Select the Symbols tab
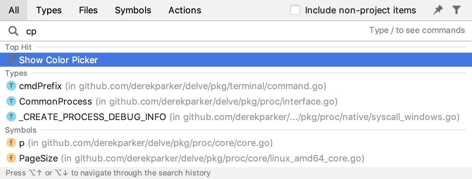This screenshot has width=472, height=179. coord(133,10)
